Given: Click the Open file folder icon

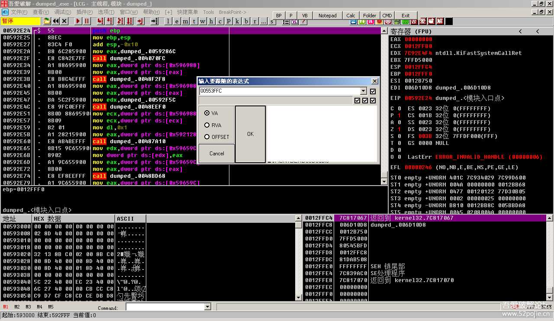Looking at the screenshot, I should [x=47, y=21].
